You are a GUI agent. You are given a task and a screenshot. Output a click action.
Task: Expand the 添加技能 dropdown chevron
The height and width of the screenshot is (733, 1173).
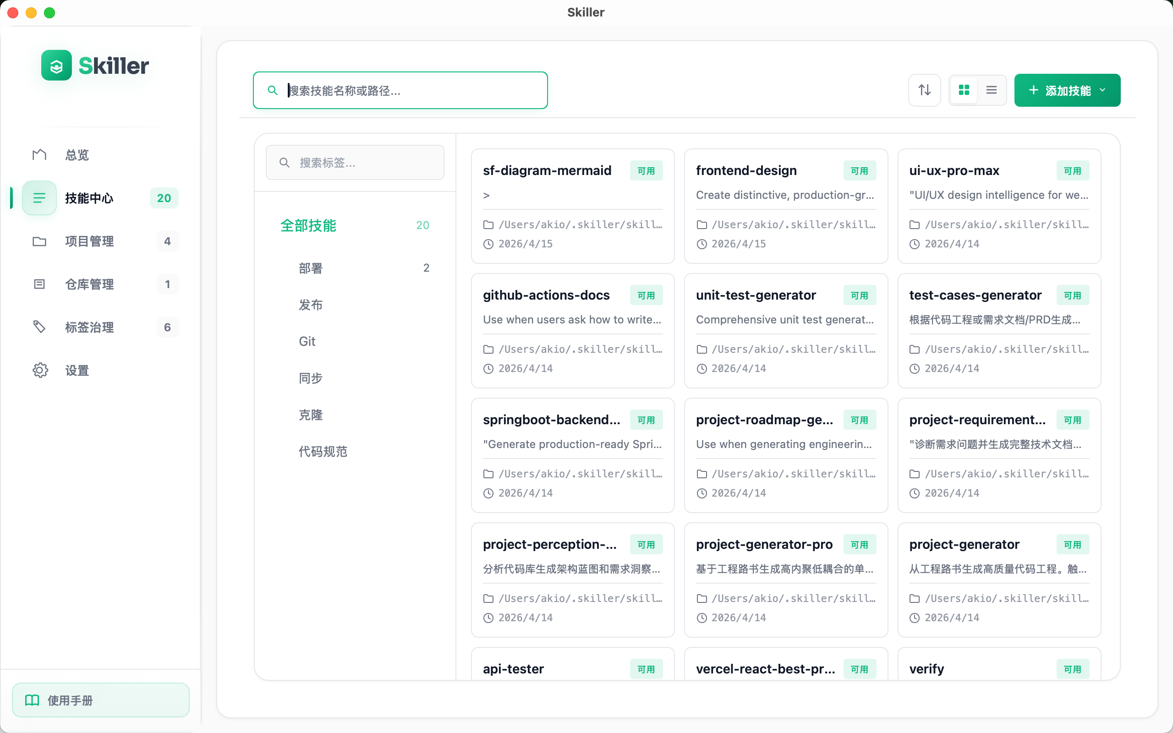pos(1103,90)
